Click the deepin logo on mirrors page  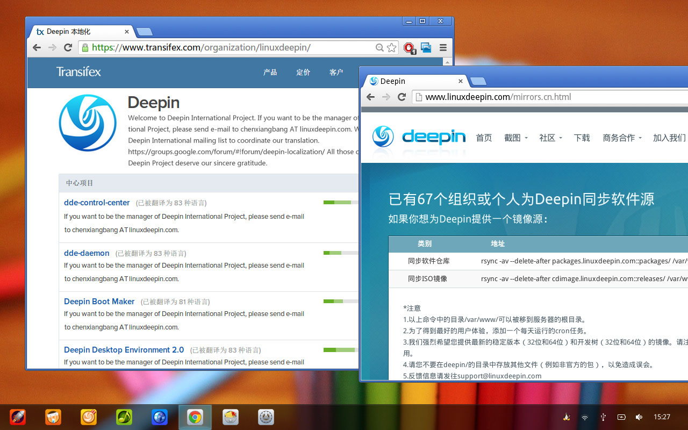pos(419,137)
